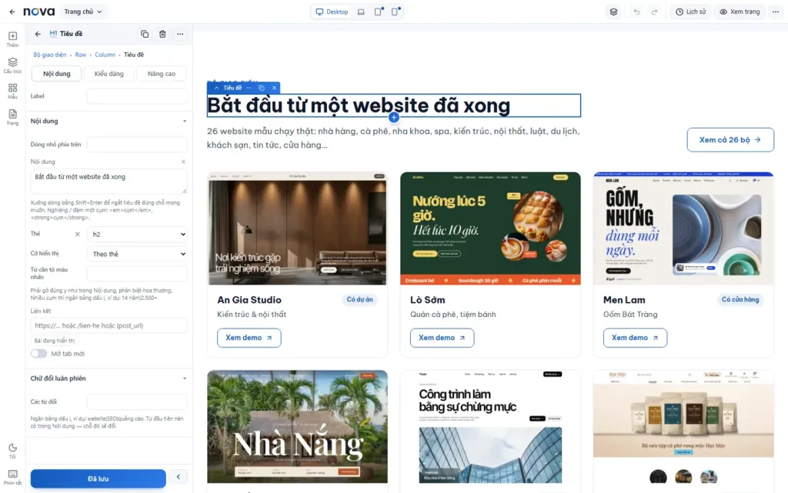
Task: Click the Nội dung textarea
Action: tap(109, 182)
